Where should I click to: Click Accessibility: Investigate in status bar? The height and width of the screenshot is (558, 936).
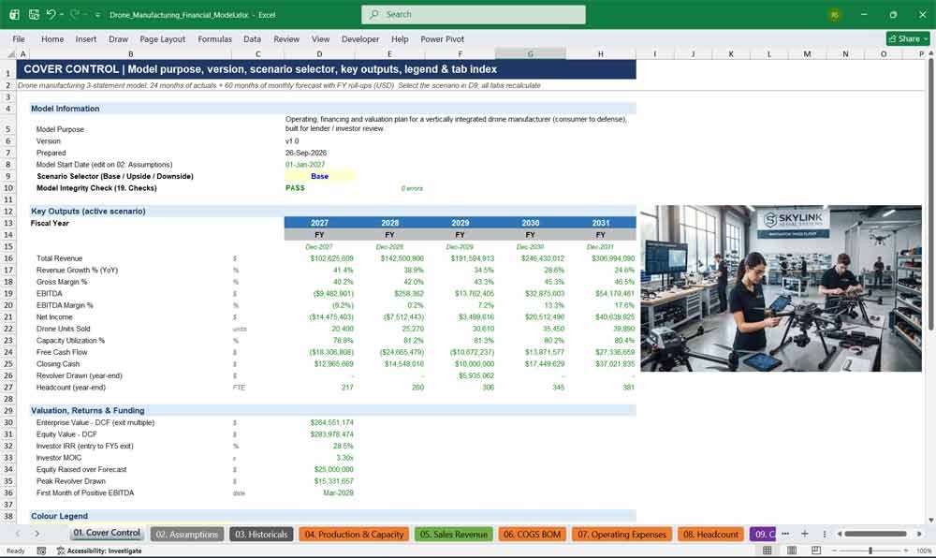(x=99, y=551)
